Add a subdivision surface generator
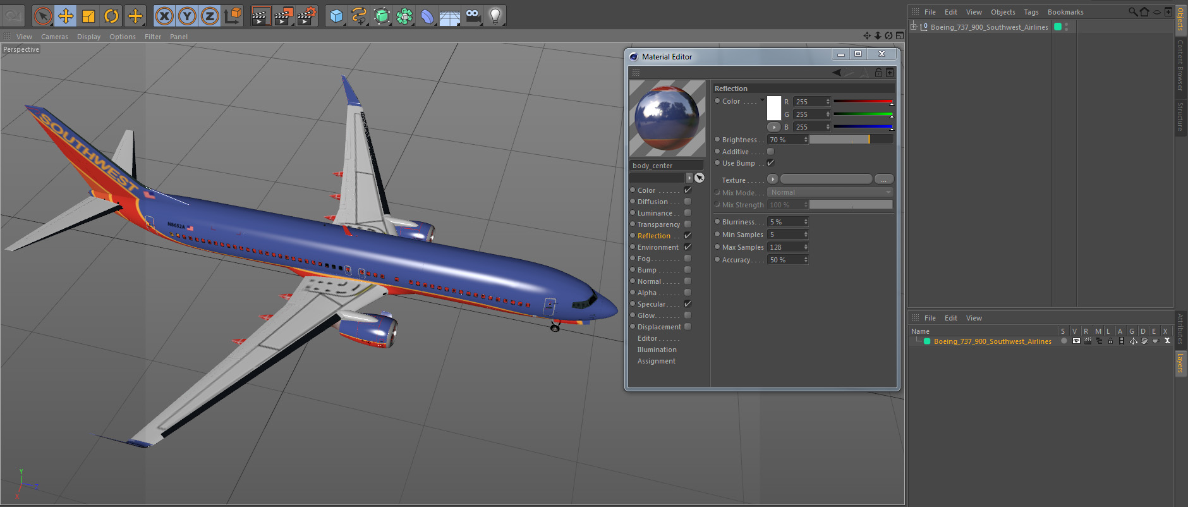The image size is (1188, 507). click(x=382, y=16)
